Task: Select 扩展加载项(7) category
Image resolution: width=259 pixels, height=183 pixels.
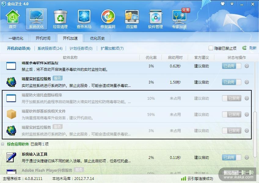Action: (x=112, y=48)
